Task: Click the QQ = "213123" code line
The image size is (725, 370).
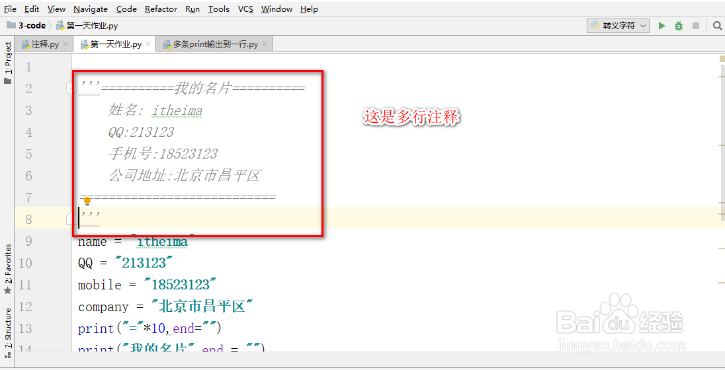Action: tap(125, 263)
